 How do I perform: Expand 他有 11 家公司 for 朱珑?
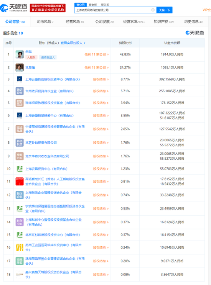(x=97, y=54)
